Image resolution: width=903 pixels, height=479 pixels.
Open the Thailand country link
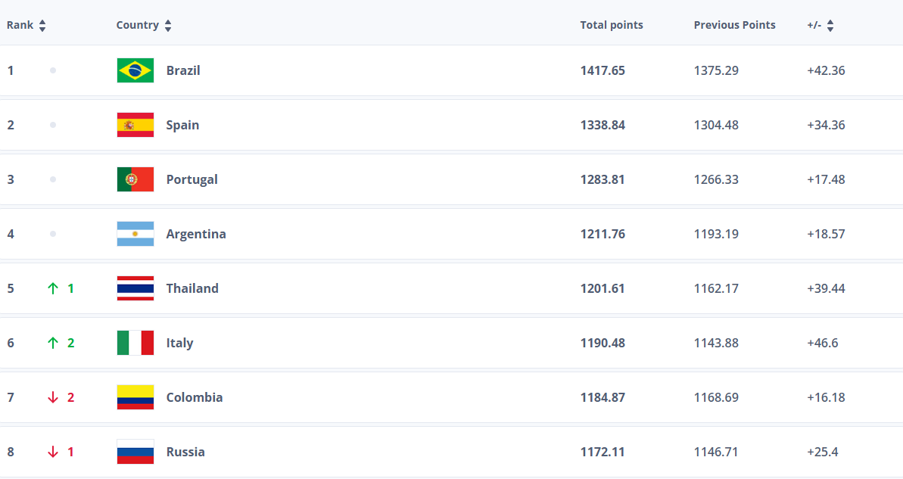[x=192, y=288]
